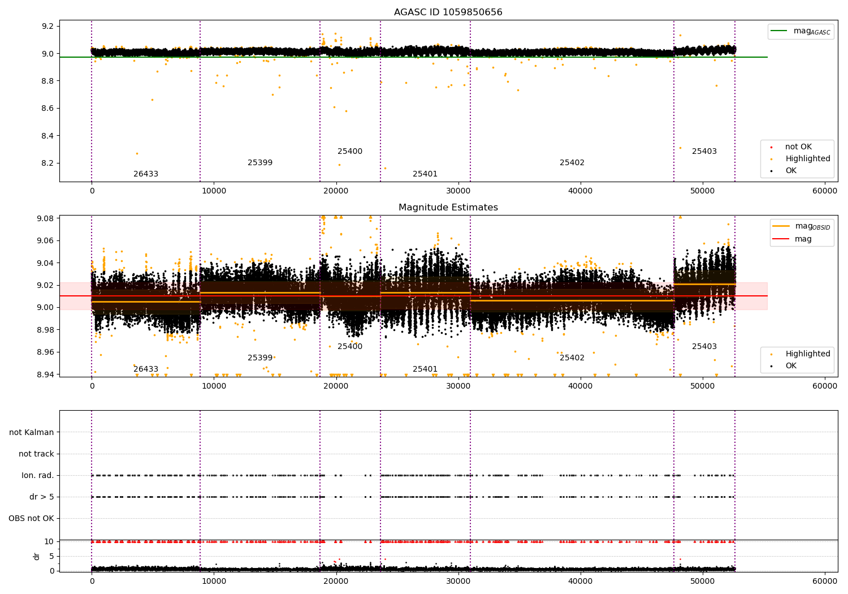The height and width of the screenshot is (594, 848).
Task: Click the plot title AGASC ID 1059850656
Action: pos(448,12)
